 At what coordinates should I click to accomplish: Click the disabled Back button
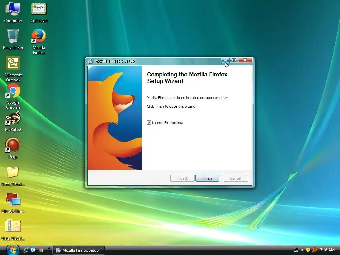click(x=182, y=178)
